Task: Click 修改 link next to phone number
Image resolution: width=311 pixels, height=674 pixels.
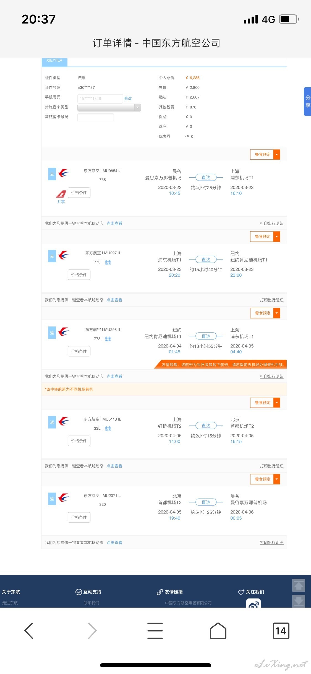Action: [x=128, y=98]
